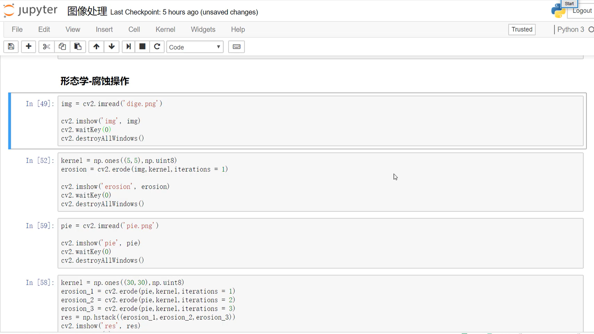The image size is (594, 334).
Task: Click the Start button at top right
Action: pos(569,4)
